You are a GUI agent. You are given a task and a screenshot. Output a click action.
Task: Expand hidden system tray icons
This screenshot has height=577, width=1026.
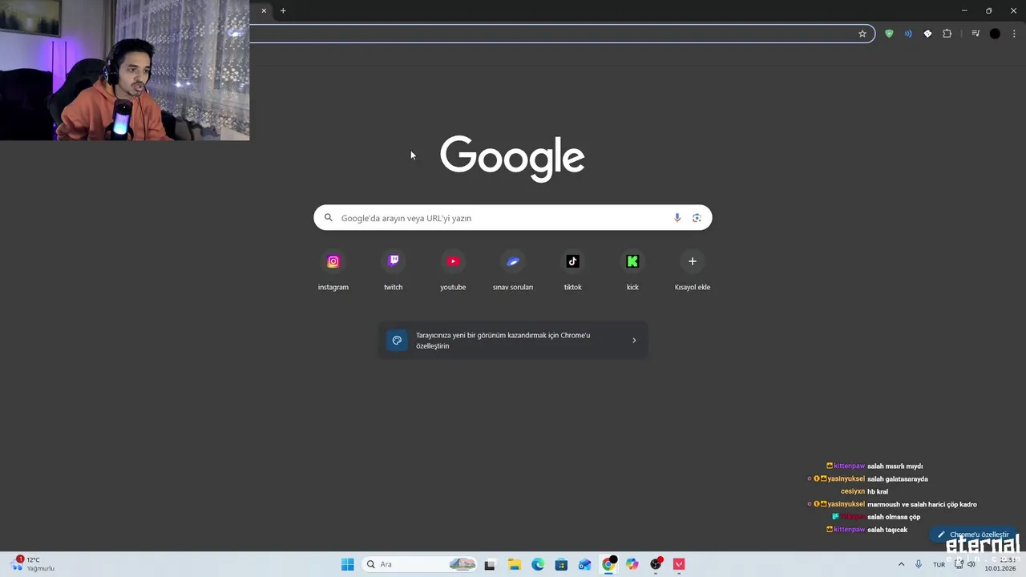click(x=901, y=564)
